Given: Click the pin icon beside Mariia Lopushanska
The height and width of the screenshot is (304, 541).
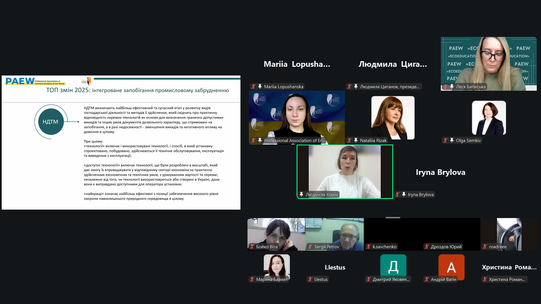Looking at the screenshot, I should [x=260, y=86].
